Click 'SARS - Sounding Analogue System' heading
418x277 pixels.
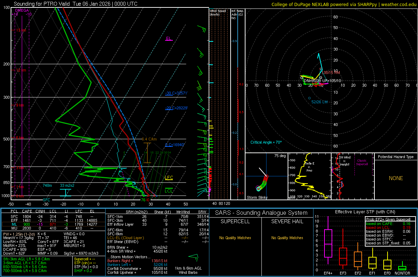[x=261, y=213]
